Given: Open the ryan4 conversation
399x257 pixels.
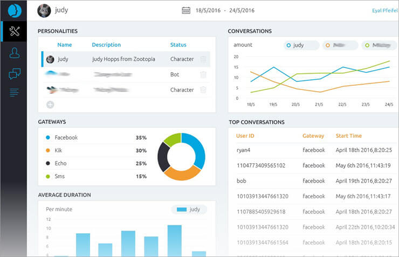Looking at the screenshot, I should 243,150.
